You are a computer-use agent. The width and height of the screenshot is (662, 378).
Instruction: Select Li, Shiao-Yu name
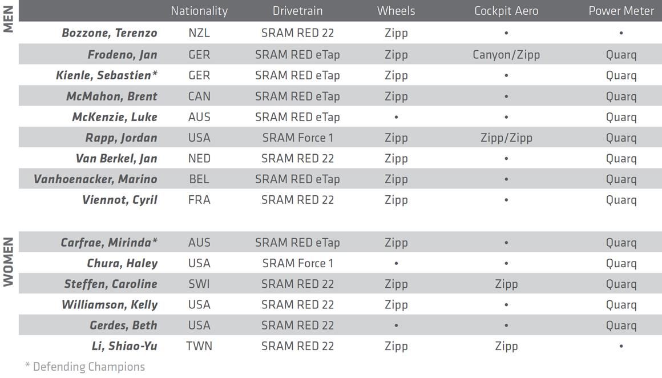point(124,346)
